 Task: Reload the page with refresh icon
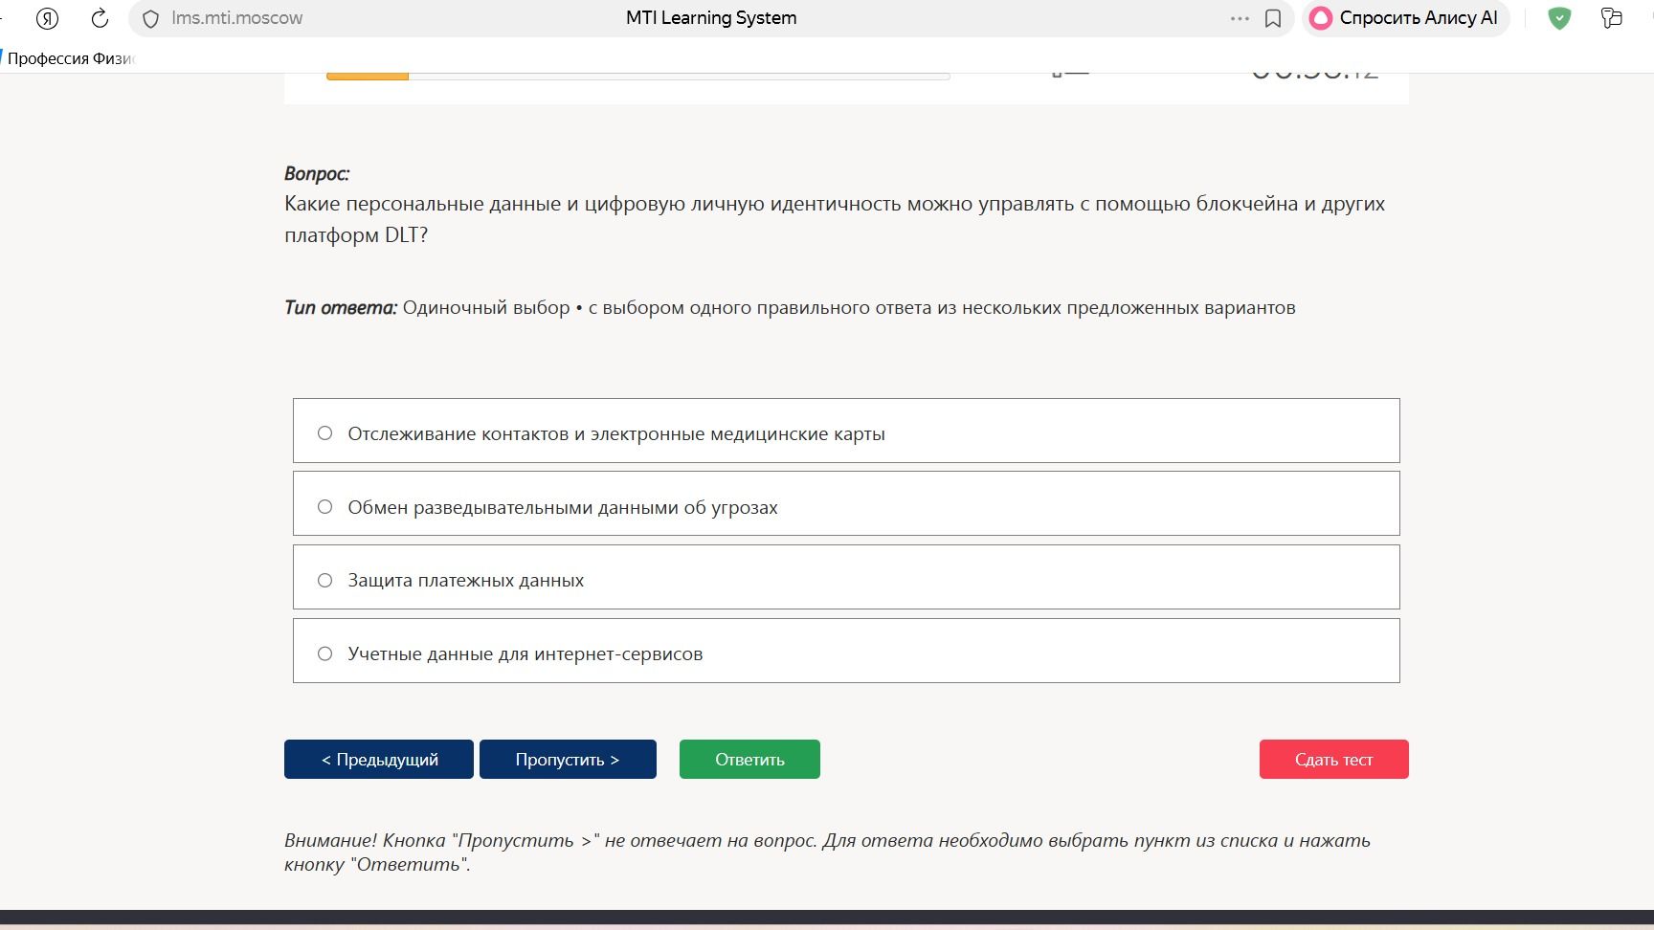click(100, 18)
